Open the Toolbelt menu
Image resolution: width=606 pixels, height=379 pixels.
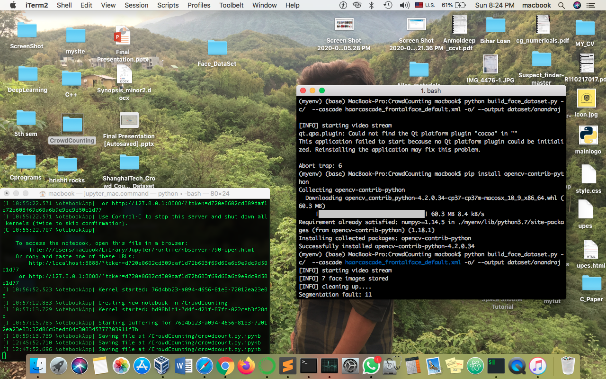click(x=232, y=5)
